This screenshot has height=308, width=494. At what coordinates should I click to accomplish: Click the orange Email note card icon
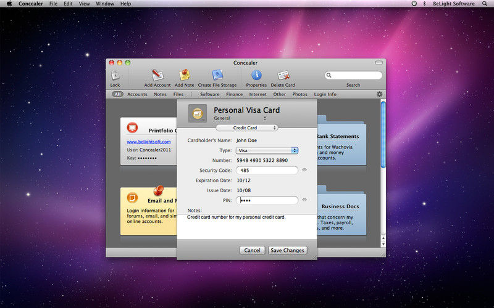click(x=132, y=198)
